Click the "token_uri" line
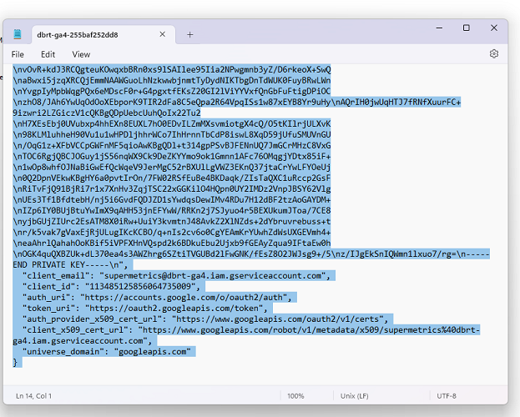 click(145, 309)
